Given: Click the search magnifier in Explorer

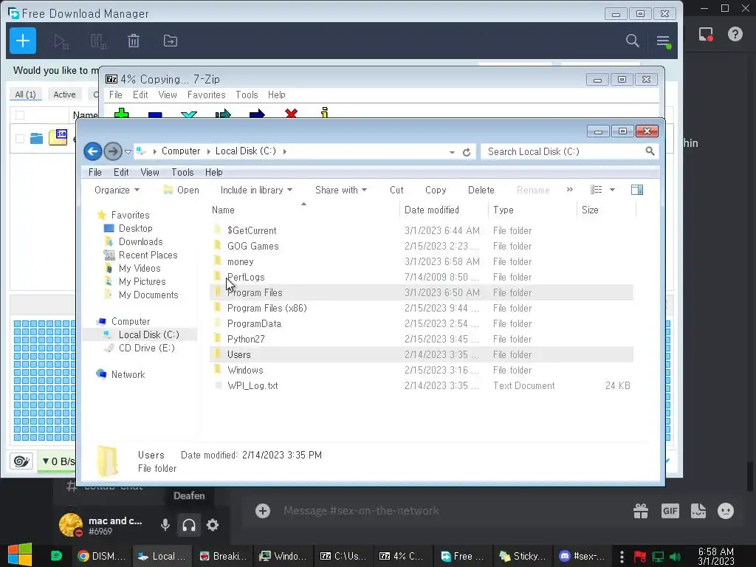Looking at the screenshot, I should click(x=650, y=151).
